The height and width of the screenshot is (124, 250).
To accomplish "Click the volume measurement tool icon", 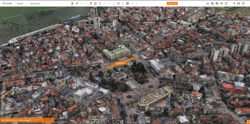I will 95,3.
